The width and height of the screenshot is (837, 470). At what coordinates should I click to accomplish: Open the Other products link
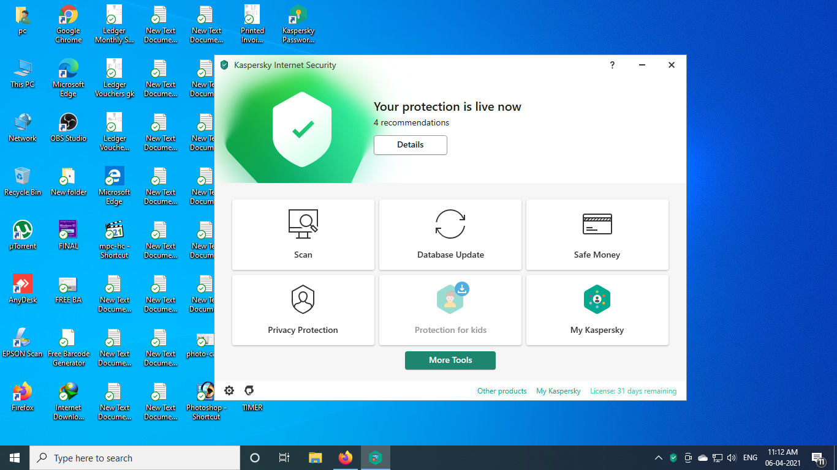click(x=502, y=391)
